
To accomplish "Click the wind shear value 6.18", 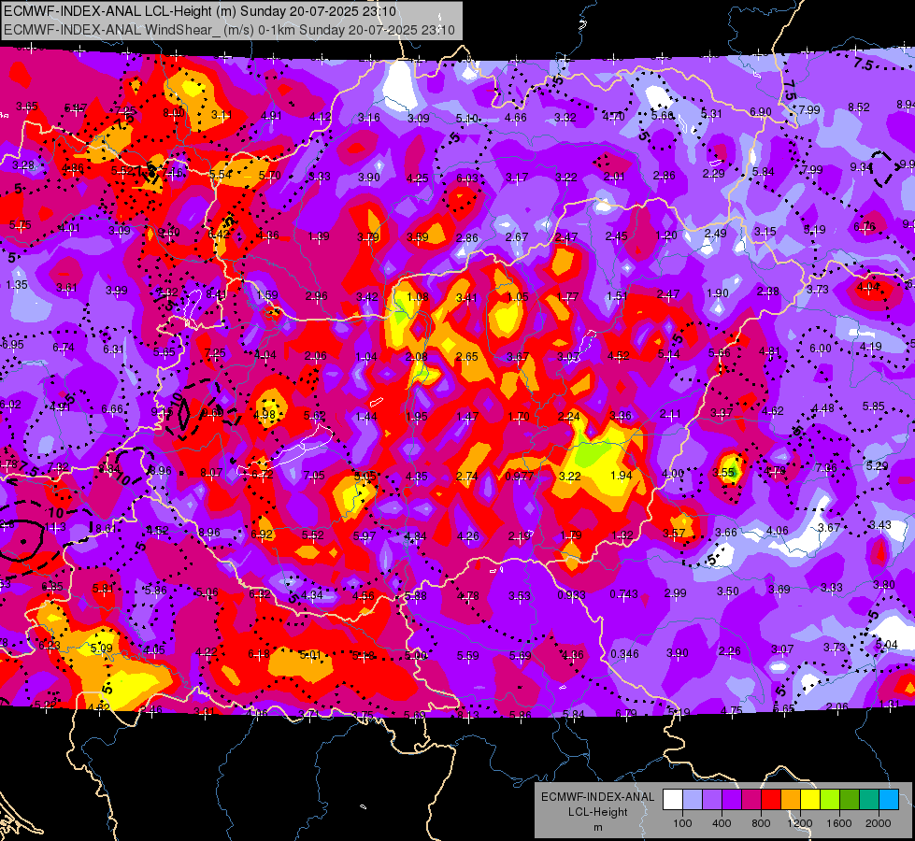I will click(259, 654).
